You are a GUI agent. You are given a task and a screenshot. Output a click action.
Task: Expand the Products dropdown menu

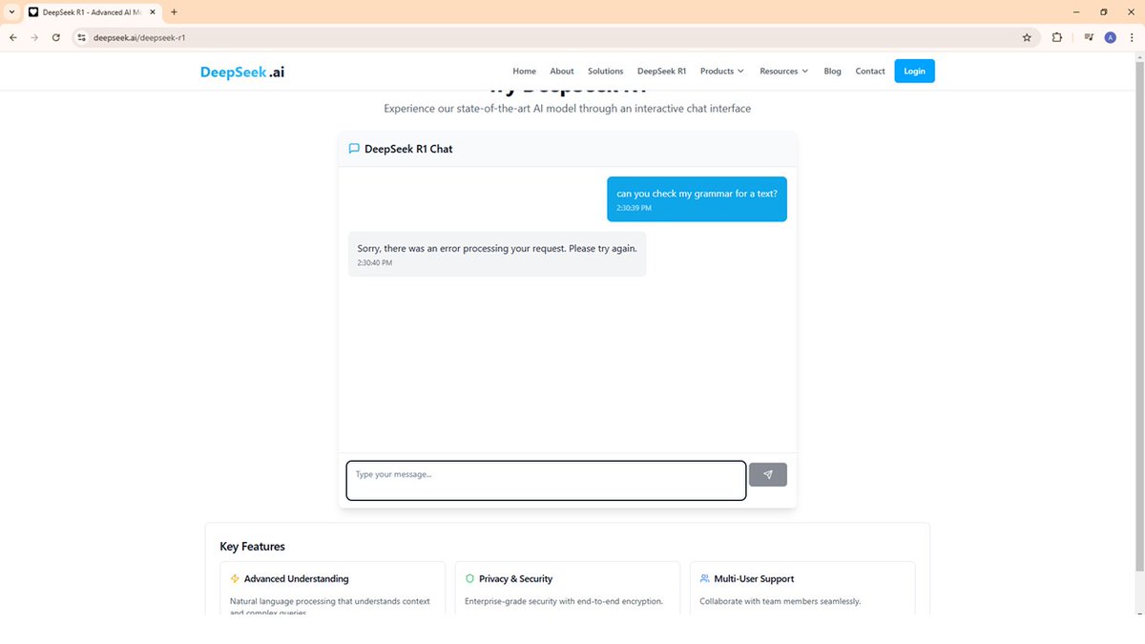click(x=722, y=71)
